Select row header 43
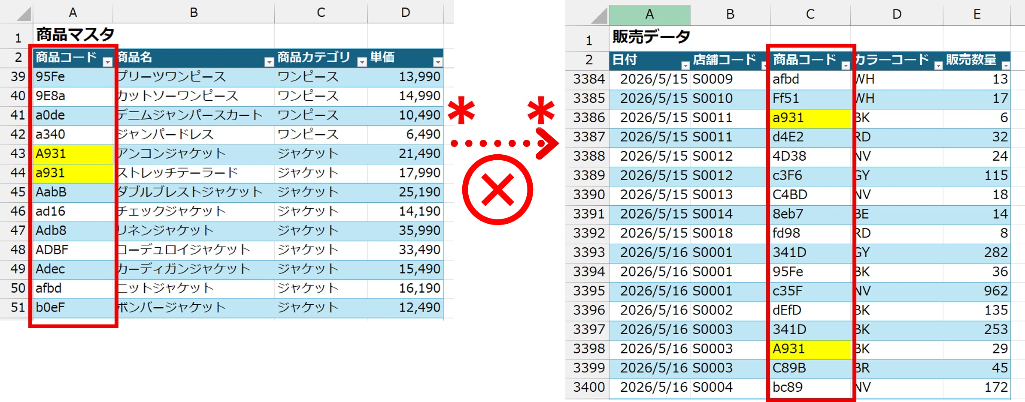This screenshot has height=402, width=1025. coord(17,153)
